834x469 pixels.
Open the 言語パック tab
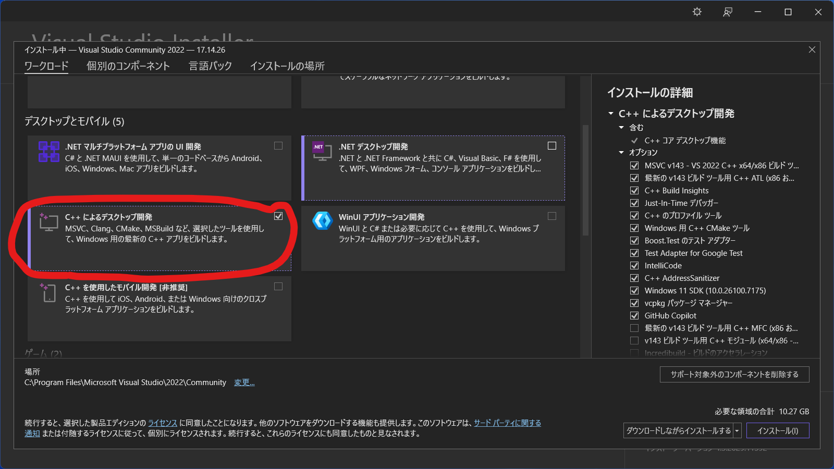[x=210, y=66]
